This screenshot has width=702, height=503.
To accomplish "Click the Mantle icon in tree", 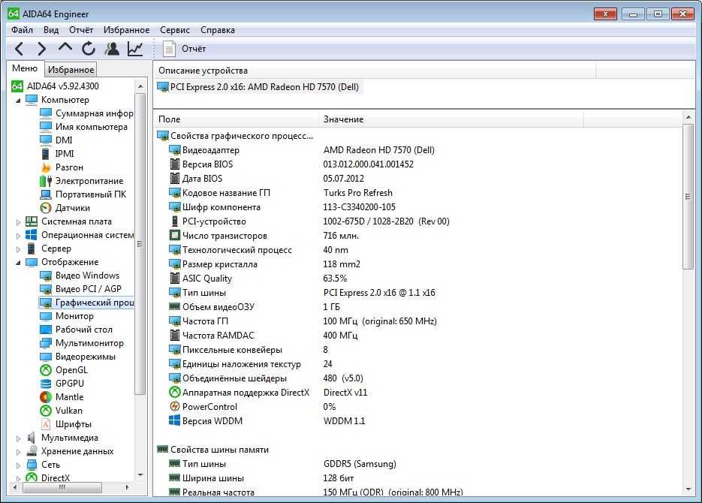I will (46, 397).
